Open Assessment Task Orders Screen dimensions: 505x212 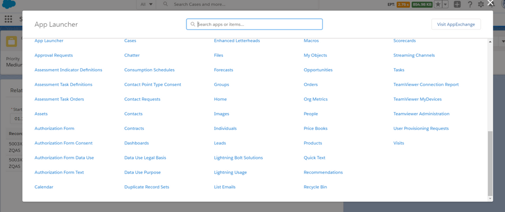tap(59, 99)
